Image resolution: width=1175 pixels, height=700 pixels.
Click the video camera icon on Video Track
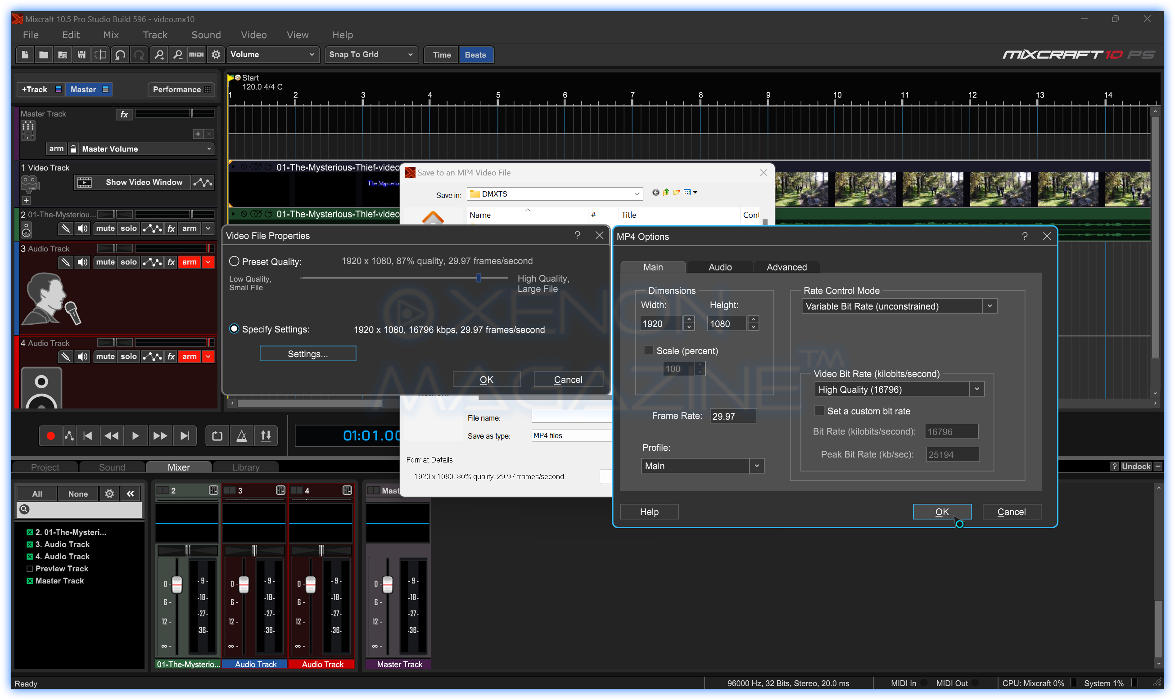pyautogui.click(x=29, y=184)
